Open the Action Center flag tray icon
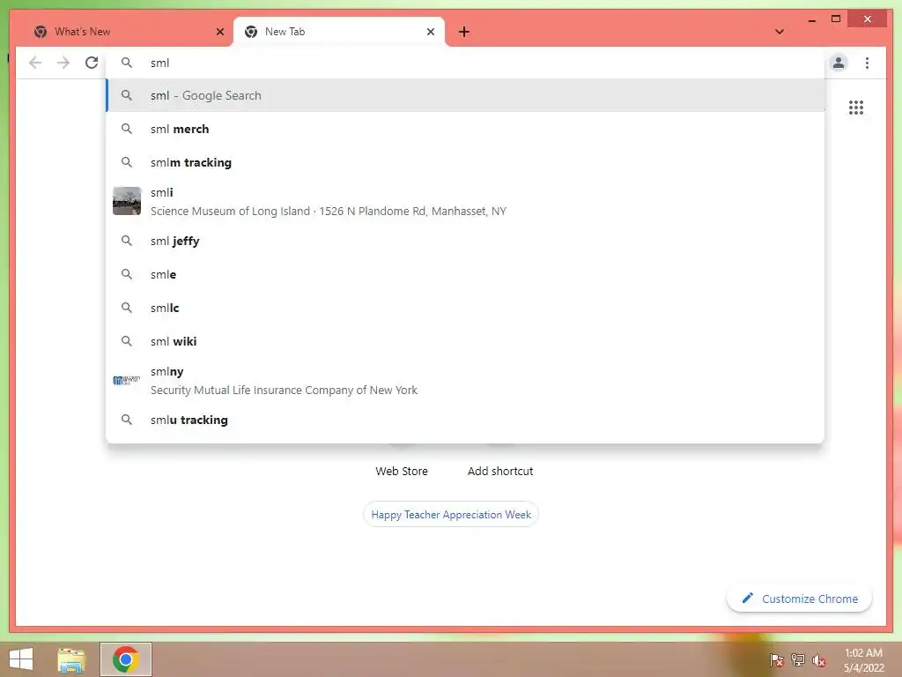902x677 pixels. coord(776,659)
